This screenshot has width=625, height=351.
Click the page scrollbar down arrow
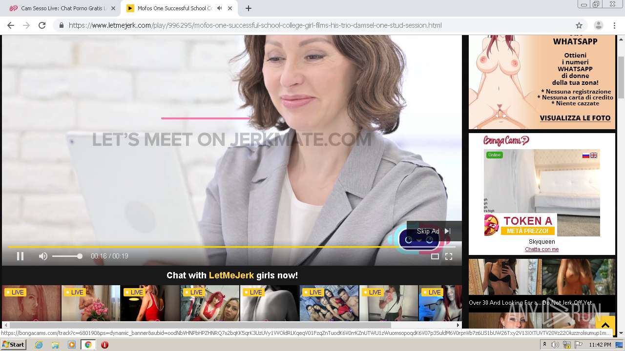621,333
